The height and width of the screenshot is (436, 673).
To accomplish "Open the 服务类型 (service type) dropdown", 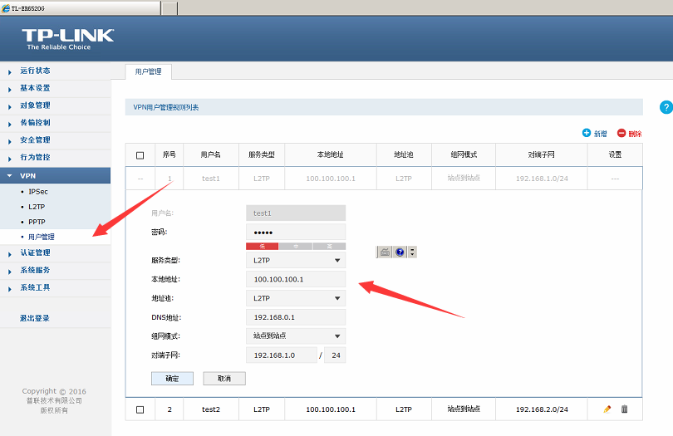I will (296, 260).
